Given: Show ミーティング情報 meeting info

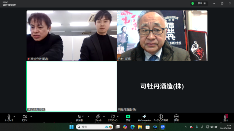Looking at the screenshot, I should coord(161,118).
